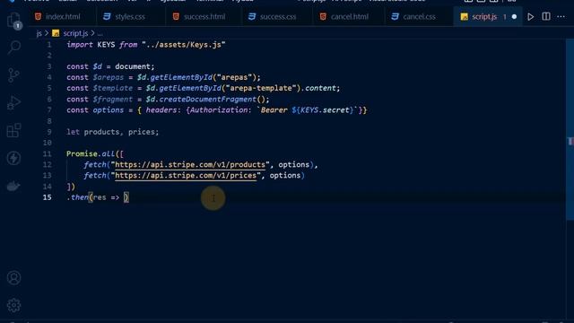Click the options variable on line 7

[x=108, y=110]
